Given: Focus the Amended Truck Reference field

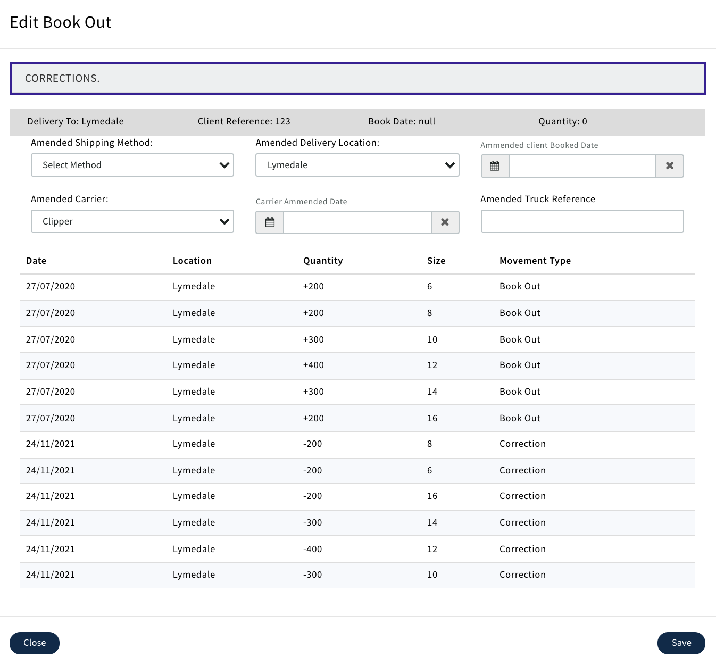Looking at the screenshot, I should tap(582, 221).
